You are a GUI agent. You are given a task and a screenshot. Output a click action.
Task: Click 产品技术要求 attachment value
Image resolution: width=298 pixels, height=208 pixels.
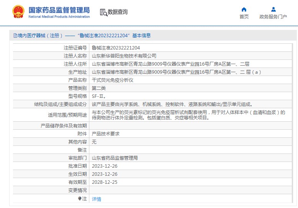(x=105, y=134)
